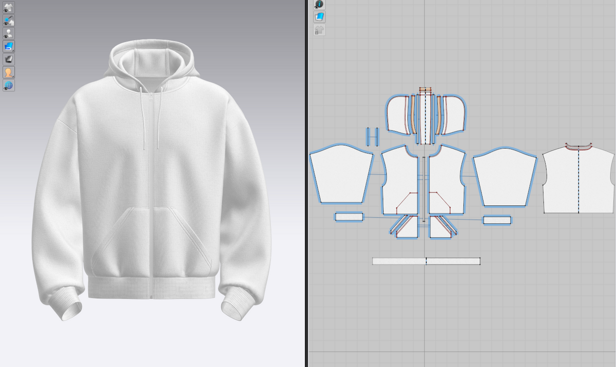Select the sleeve pattern next to the back bodice
Viewport: 616px width, 367px height.
tap(505, 178)
